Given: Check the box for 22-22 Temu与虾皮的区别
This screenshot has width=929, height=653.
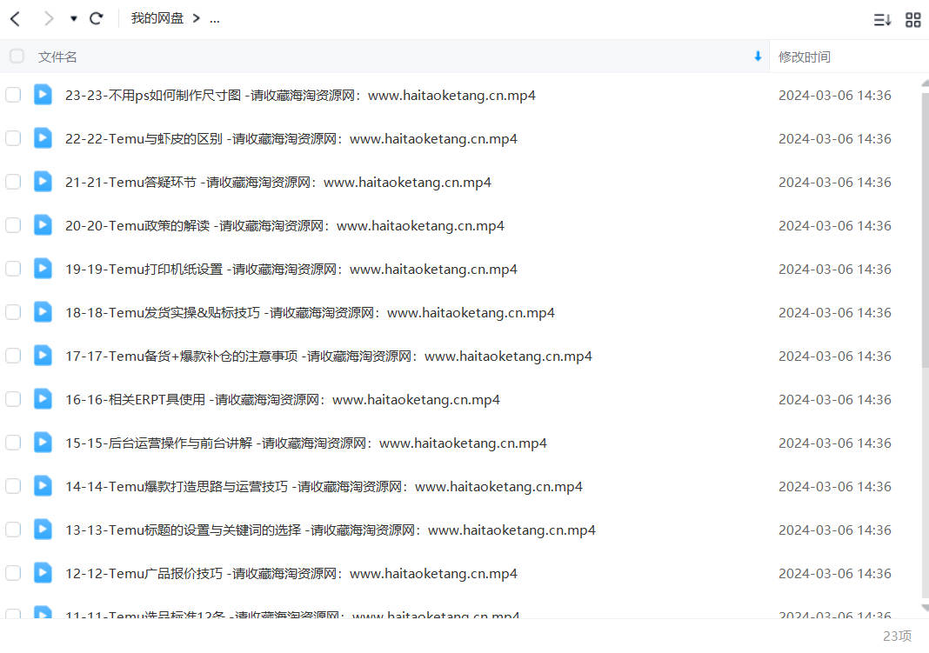Looking at the screenshot, I should [13, 138].
